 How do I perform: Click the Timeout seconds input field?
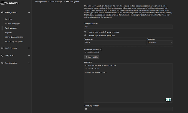tap(128, 109)
